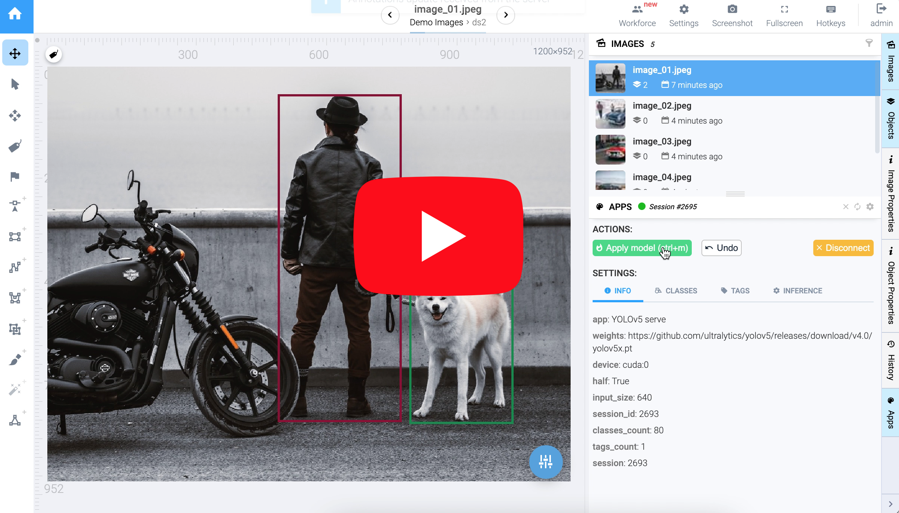The width and height of the screenshot is (899, 513).
Task: Open Image Properties side tab
Action: click(x=890, y=194)
